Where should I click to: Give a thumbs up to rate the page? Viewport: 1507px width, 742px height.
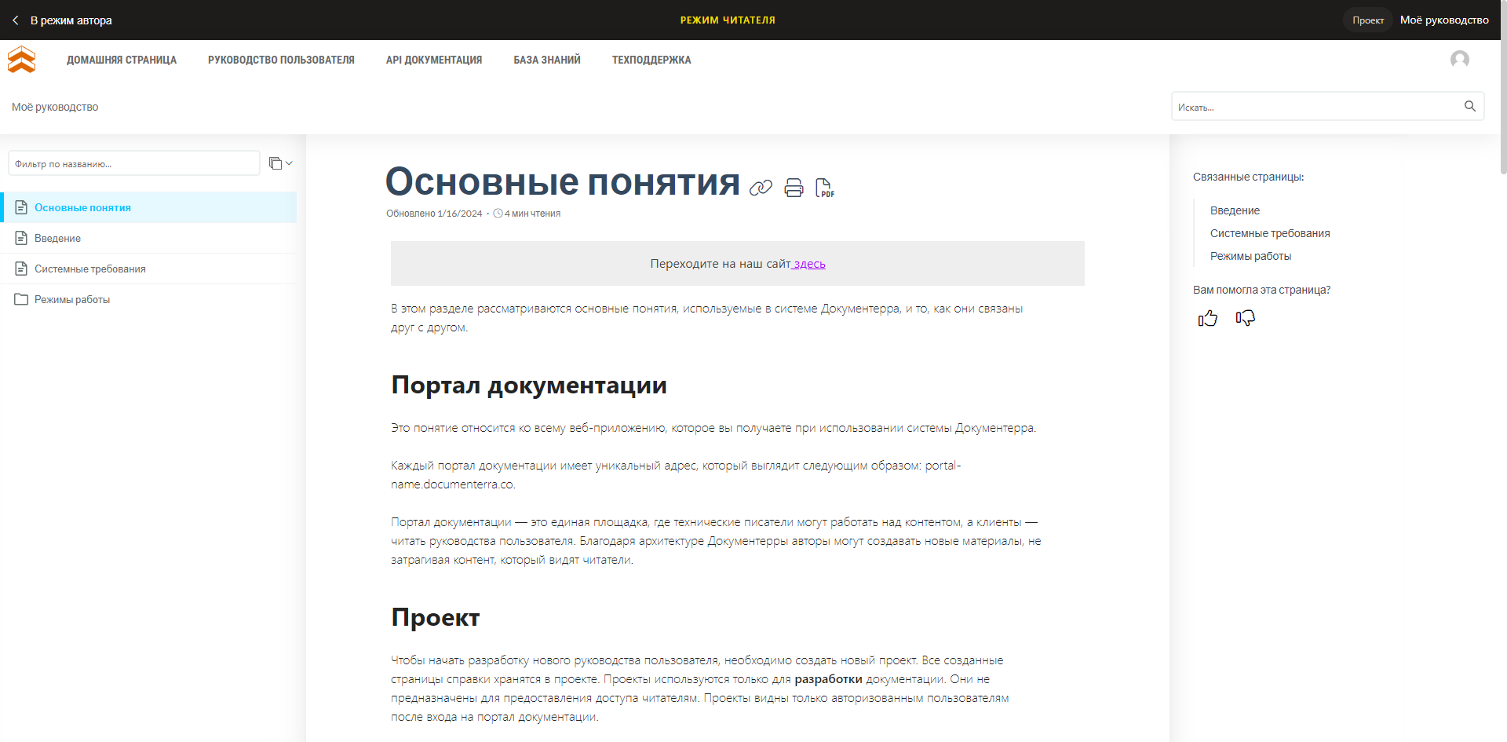(x=1208, y=318)
